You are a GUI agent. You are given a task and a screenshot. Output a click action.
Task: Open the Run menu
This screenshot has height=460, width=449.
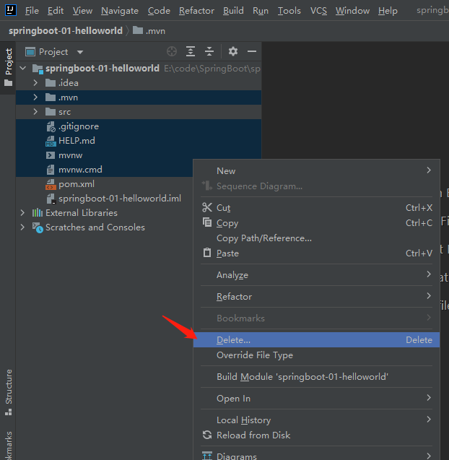point(261,11)
